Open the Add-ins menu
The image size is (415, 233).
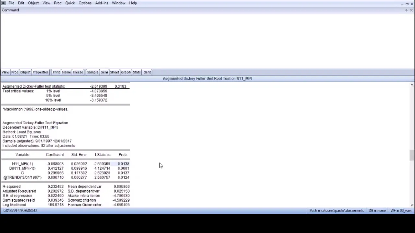101,3
